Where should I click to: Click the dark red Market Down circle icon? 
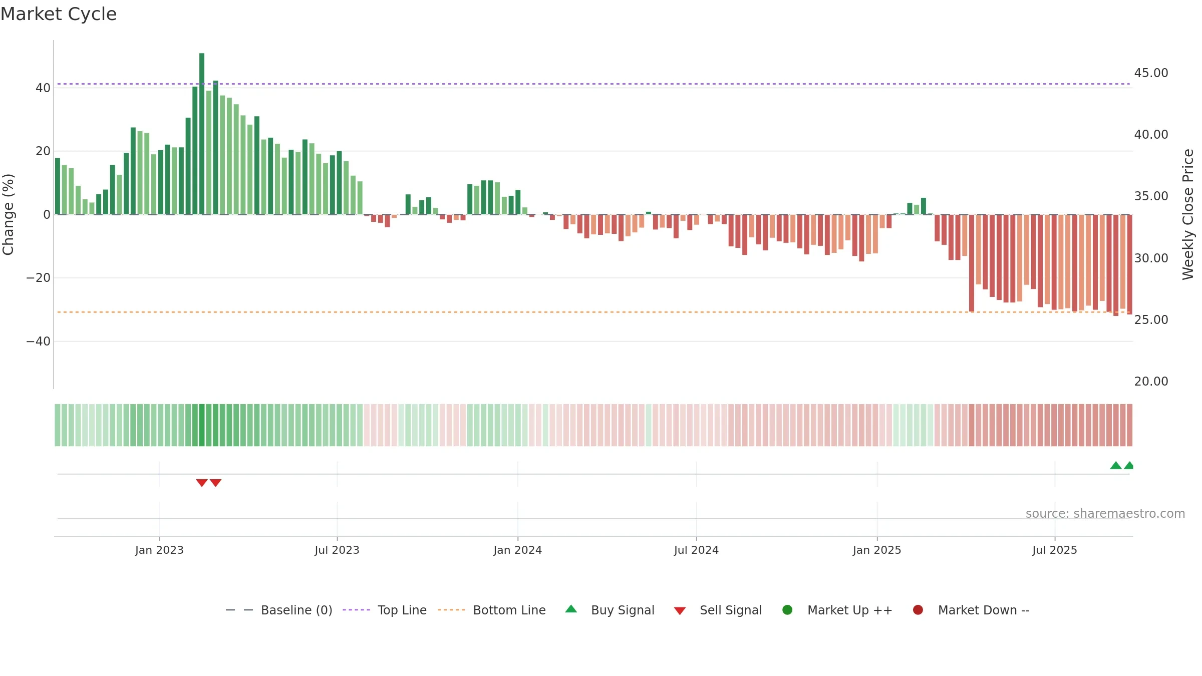(918, 610)
